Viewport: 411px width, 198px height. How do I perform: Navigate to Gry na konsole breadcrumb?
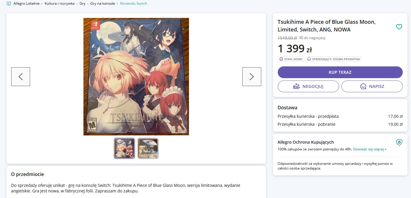click(x=103, y=4)
